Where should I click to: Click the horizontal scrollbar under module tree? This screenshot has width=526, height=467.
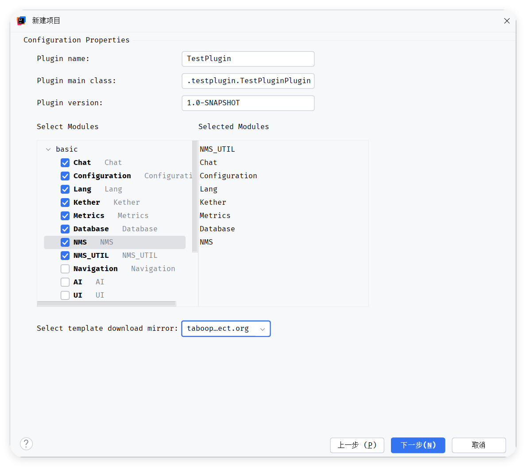[106, 304]
